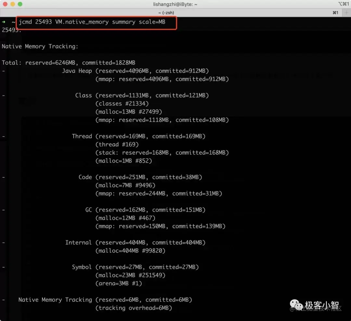Click 'Total: reserved=6246MB, committed=1828MB' line
The width and height of the screenshot is (351, 321).
(x=69, y=63)
